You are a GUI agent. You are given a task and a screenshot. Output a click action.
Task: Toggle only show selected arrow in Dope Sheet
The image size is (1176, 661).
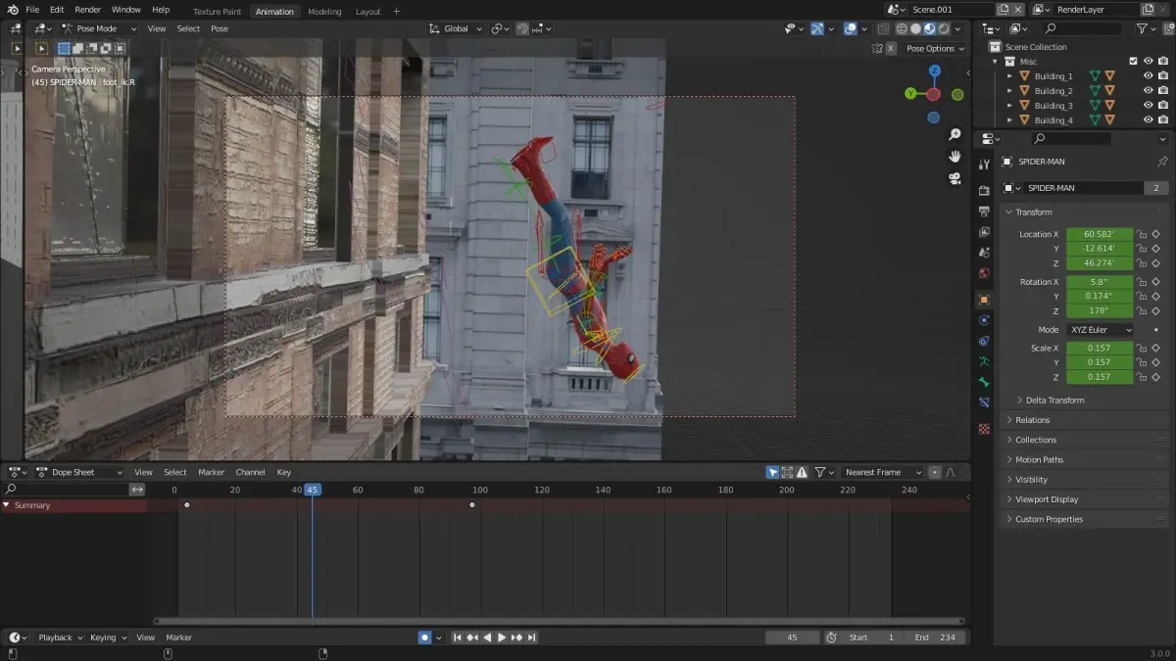tap(772, 472)
